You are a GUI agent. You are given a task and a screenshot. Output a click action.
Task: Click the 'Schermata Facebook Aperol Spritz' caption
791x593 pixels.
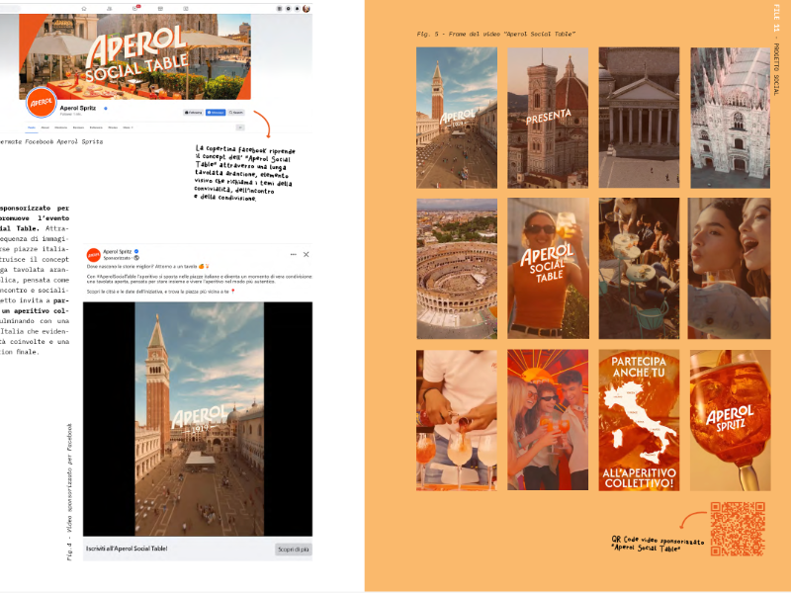pos(50,142)
